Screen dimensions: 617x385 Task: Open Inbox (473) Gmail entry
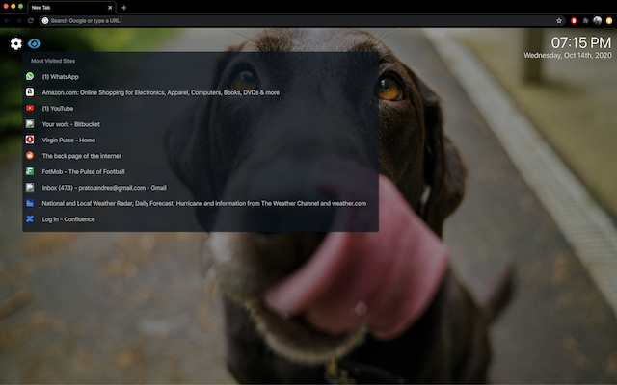tap(104, 188)
